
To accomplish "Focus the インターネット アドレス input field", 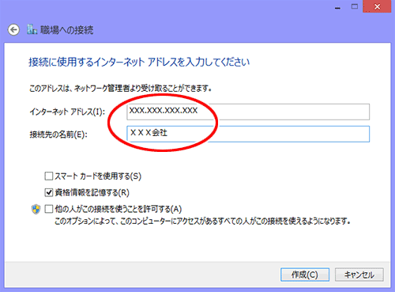I will pyautogui.click(x=248, y=112).
